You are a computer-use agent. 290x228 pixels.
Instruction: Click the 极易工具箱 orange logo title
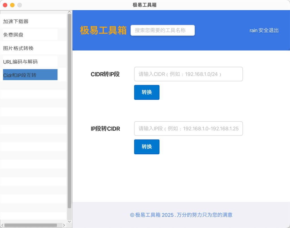[103, 30]
